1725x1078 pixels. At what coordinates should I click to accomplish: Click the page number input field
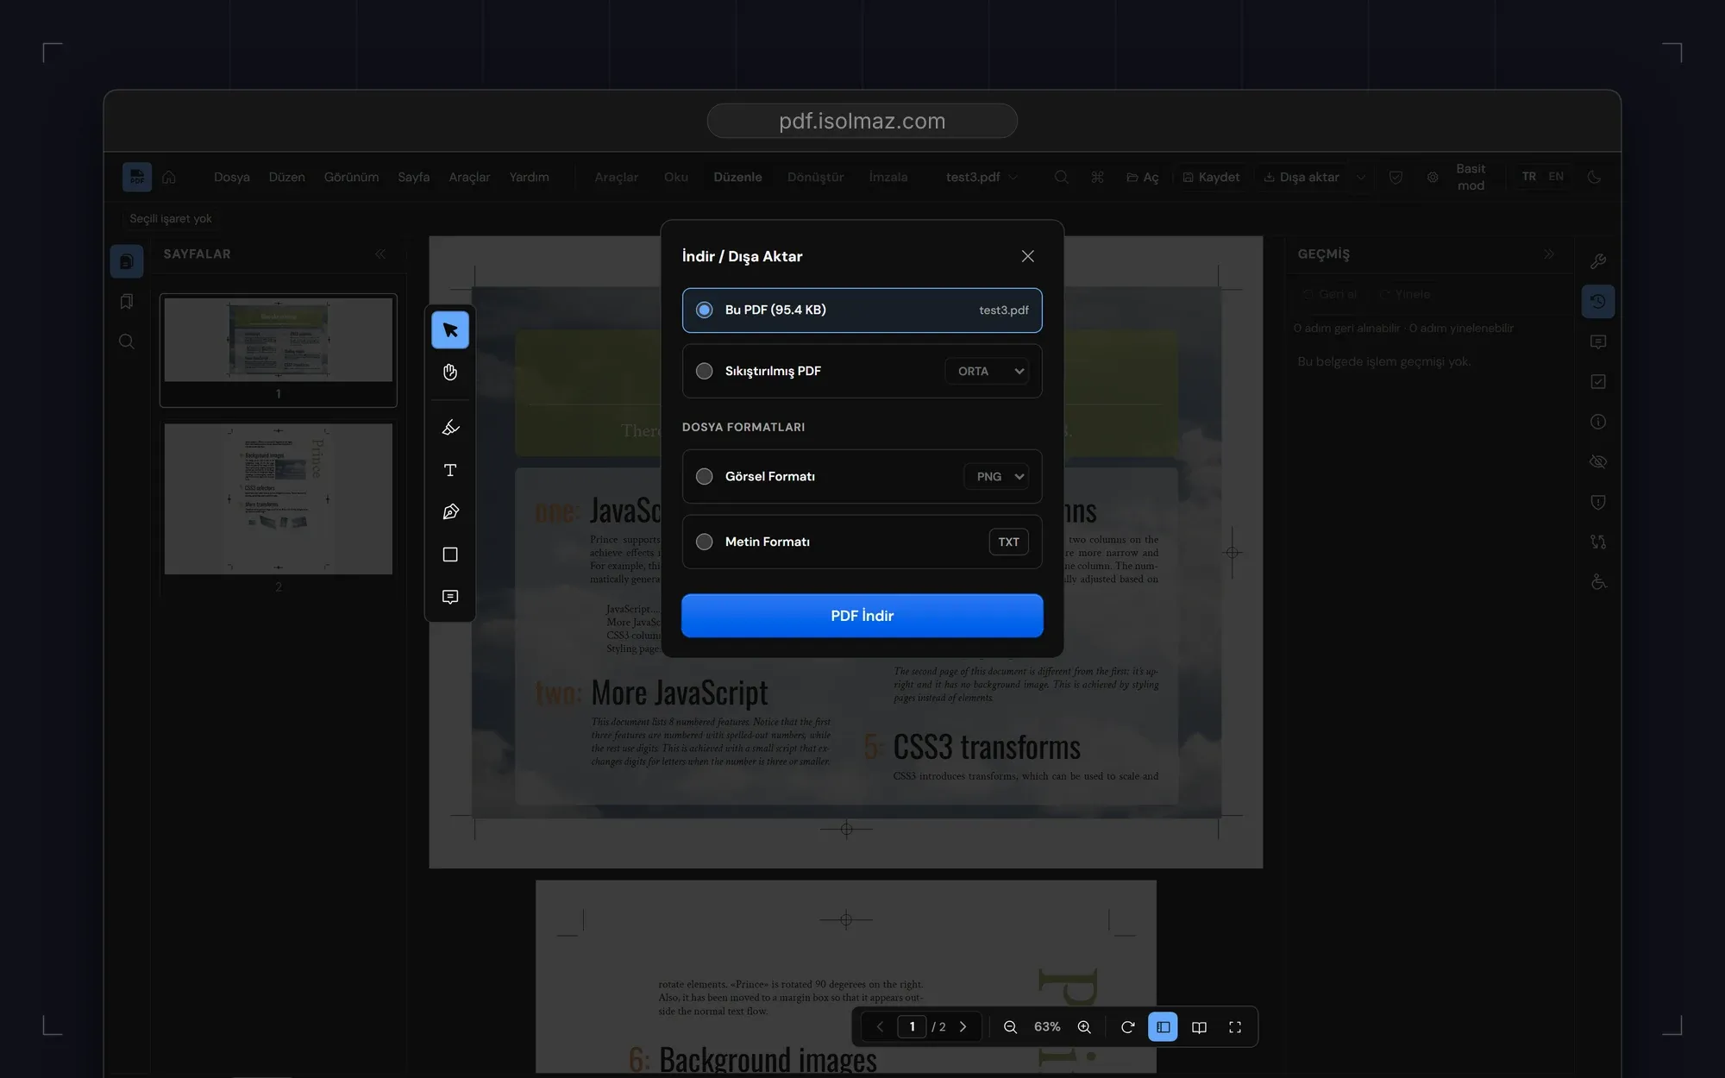912,1027
